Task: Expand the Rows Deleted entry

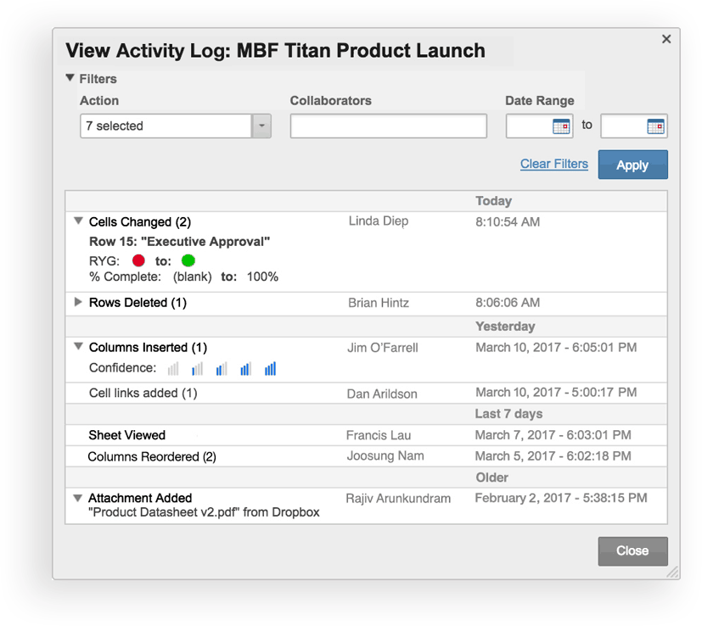Action: (x=78, y=302)
